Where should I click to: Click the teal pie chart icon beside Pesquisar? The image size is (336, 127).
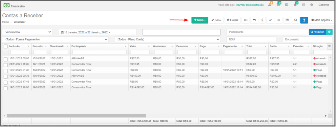point(329,32)
